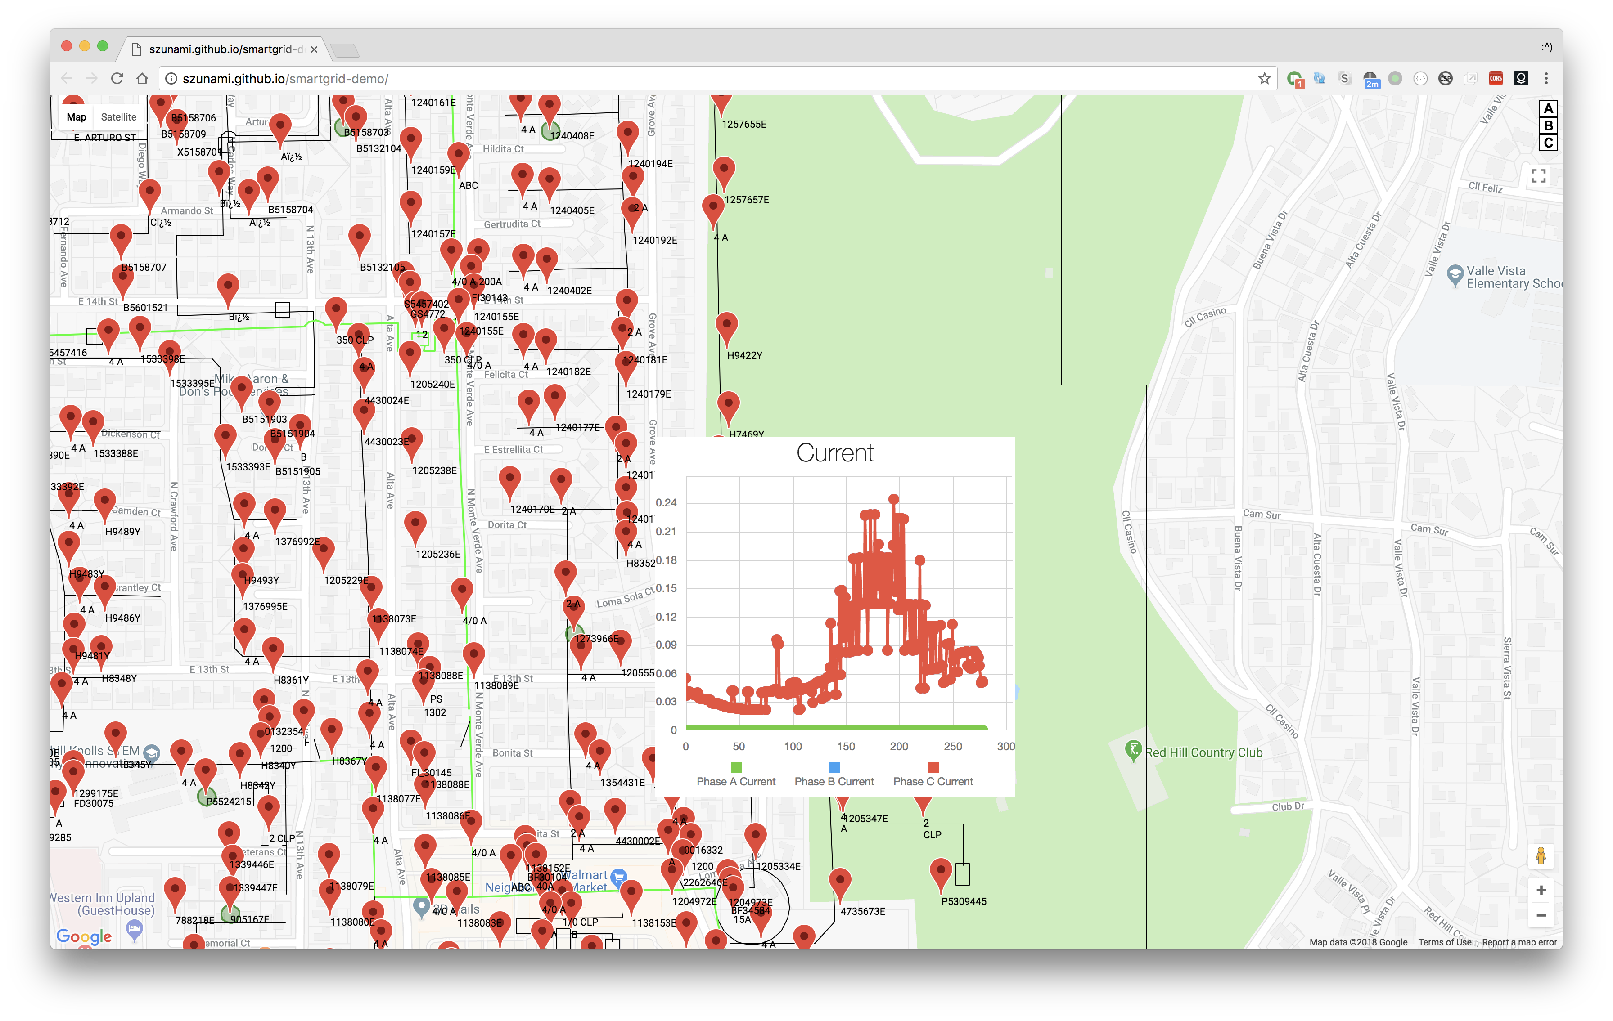The image size is (1613, 1021).
Task: Open Terms of Use link
Action: [x=1444, y=942]
